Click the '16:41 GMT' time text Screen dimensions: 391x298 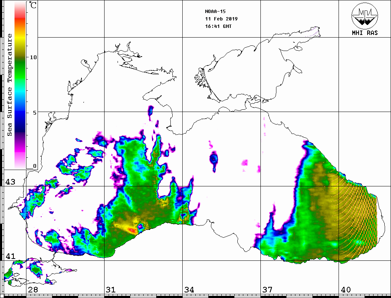[x=218, y=26]
